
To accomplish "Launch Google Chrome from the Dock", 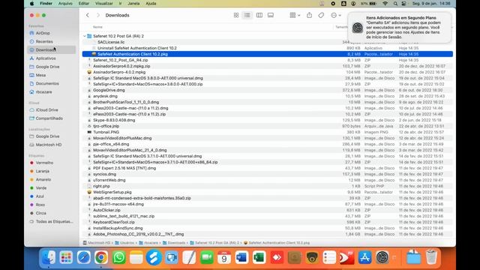I will (x=101, y=257).
